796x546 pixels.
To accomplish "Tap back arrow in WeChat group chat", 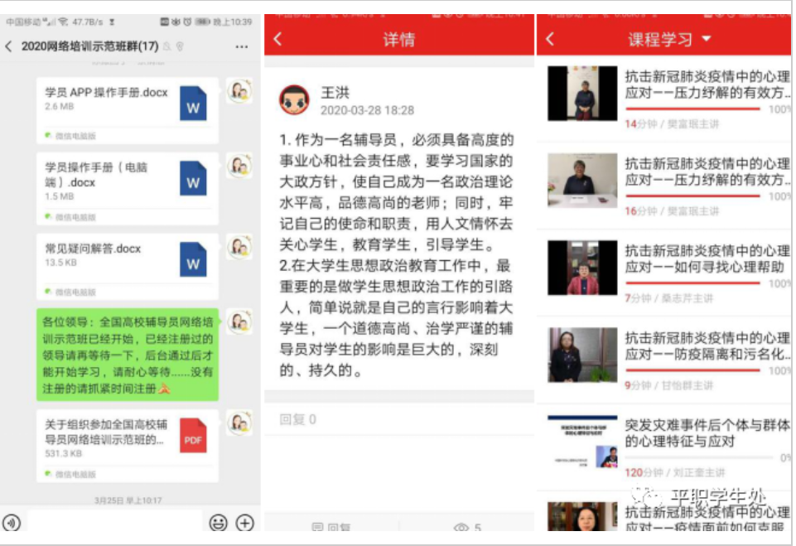I will (9, 46).
